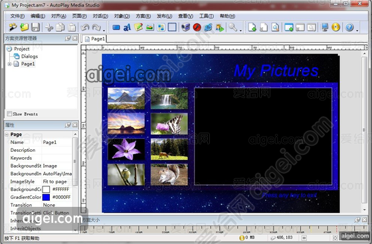Screen dimensions: 372x244
Task: Add a new Image object
Action: click(149, 27)
